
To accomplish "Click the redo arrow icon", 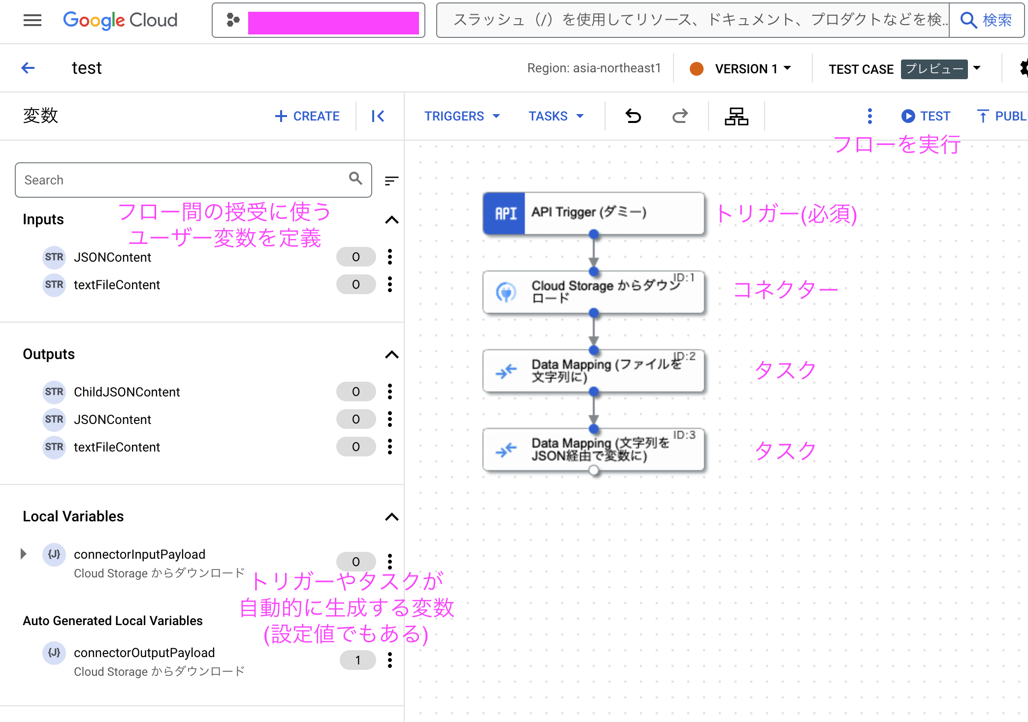I will click(680, 116).
